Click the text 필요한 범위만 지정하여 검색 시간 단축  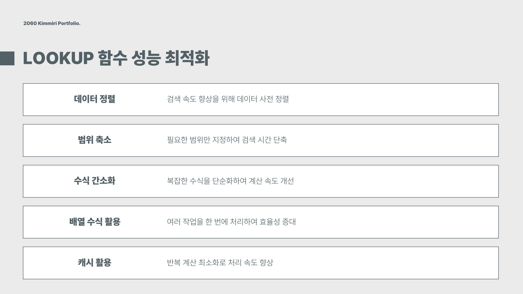(x=227, y=140)
